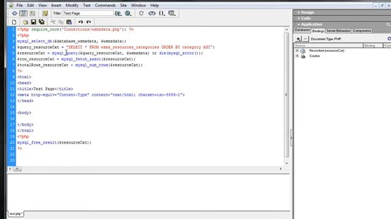
Task: Switch to Show Code view icon
Action: click(x=15, y=13)
